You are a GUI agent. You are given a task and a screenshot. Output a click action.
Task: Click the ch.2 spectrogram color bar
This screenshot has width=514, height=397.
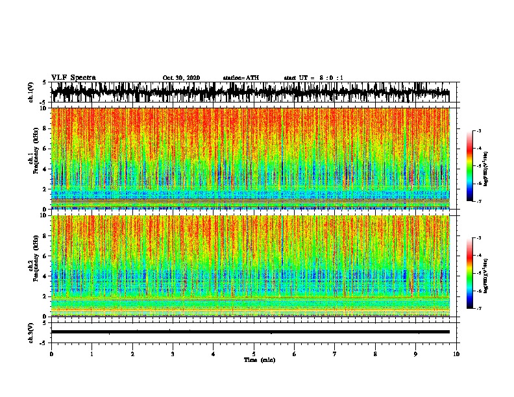coord(470,273)
